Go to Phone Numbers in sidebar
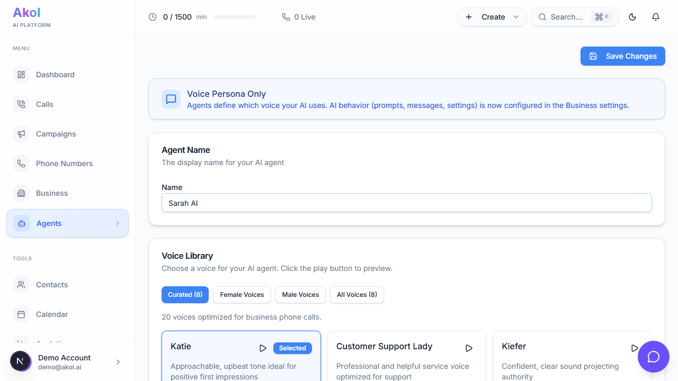This screenshot has height=381, width=678. 64,164
